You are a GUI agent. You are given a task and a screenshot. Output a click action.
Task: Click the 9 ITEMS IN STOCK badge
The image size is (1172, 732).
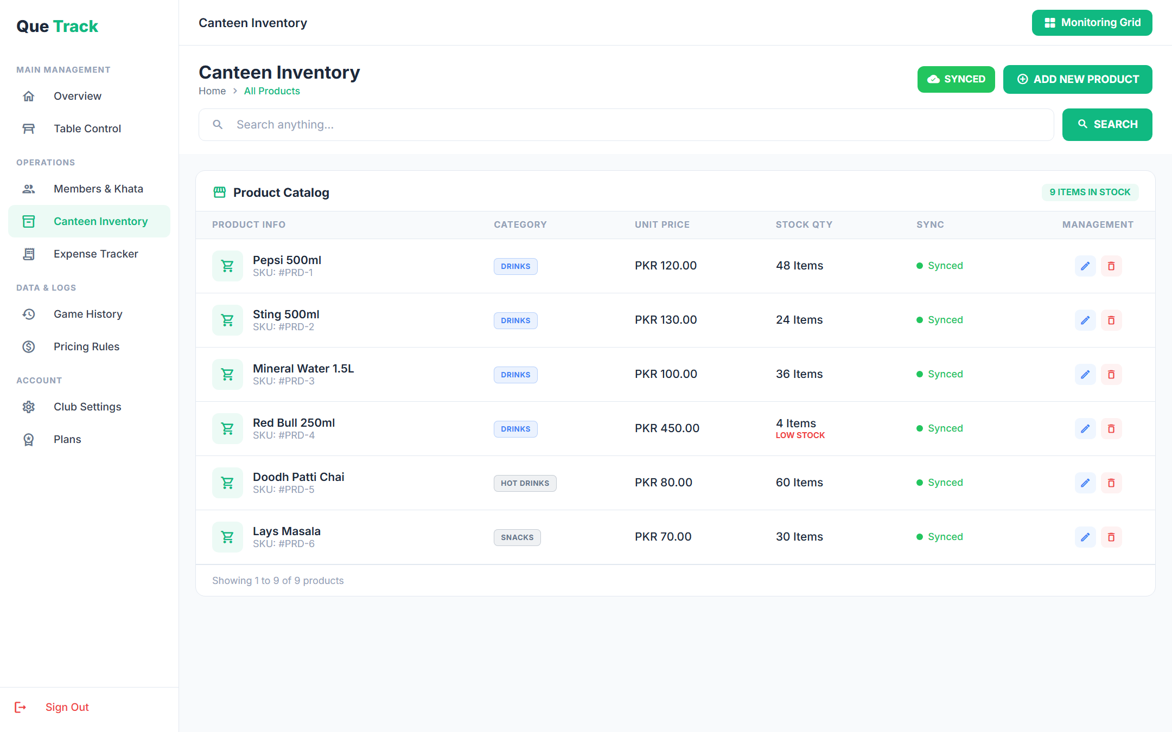point(1090,192)
